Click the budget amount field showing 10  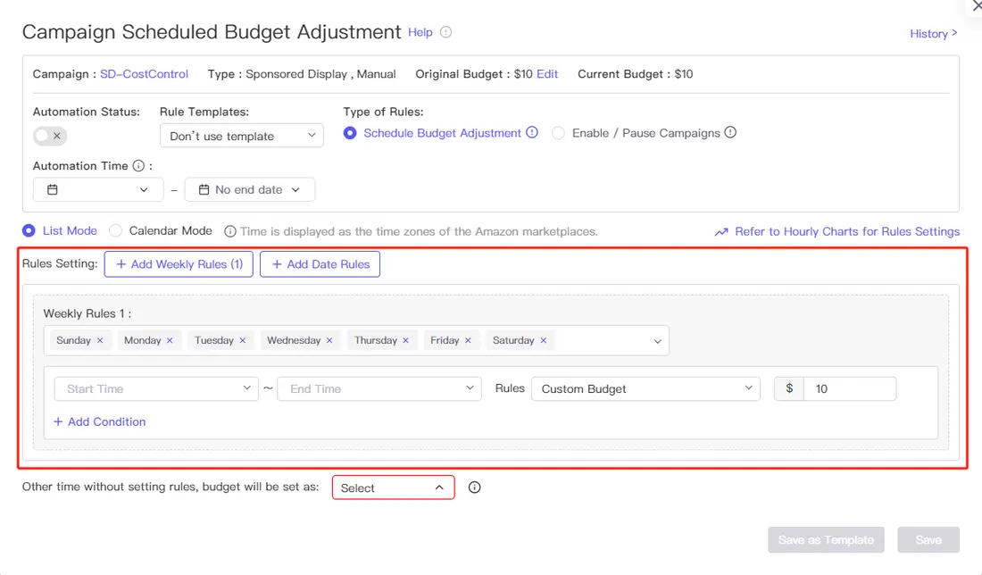tap(850, 389)
